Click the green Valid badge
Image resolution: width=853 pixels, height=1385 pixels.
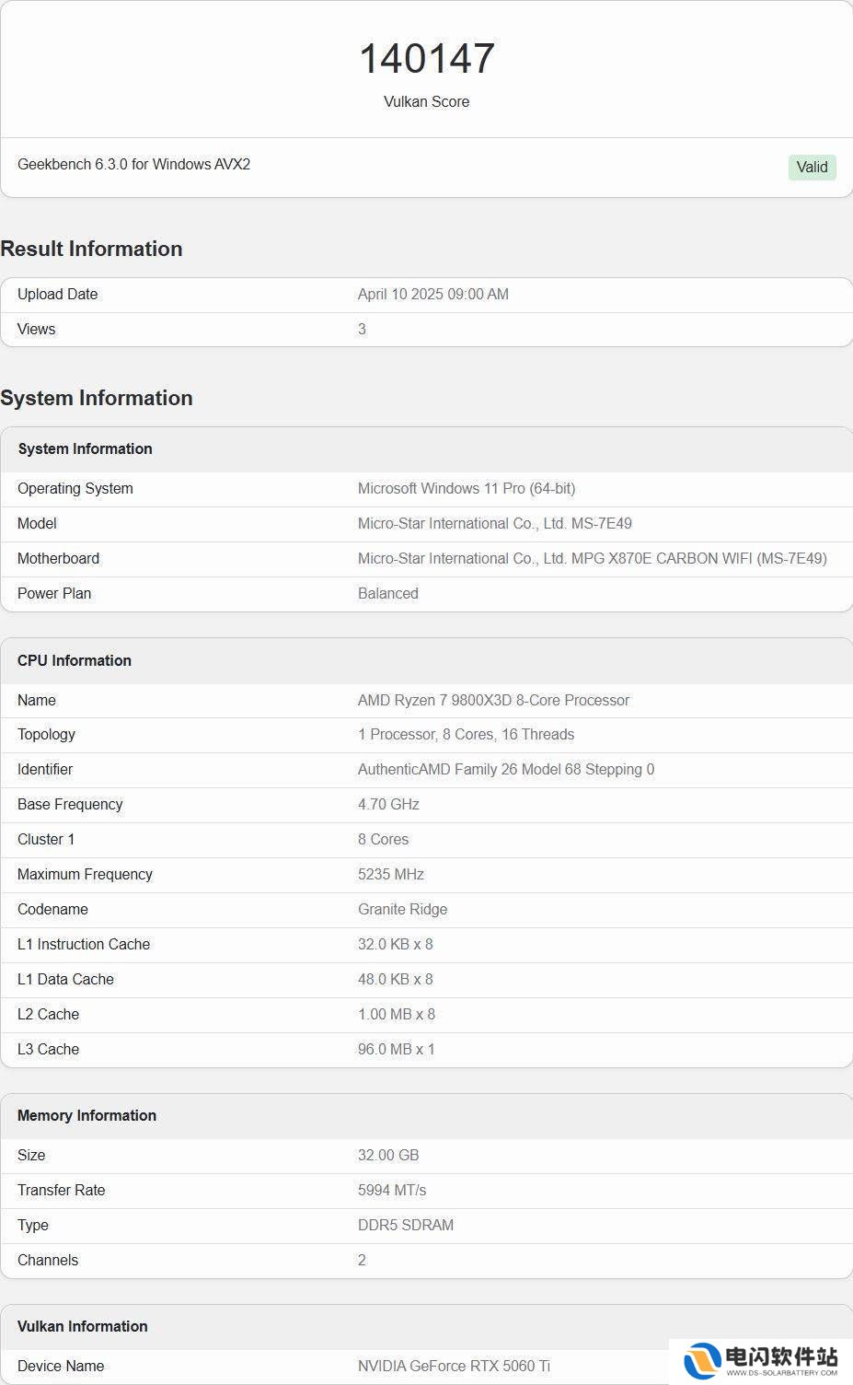[x=812, y=167]
